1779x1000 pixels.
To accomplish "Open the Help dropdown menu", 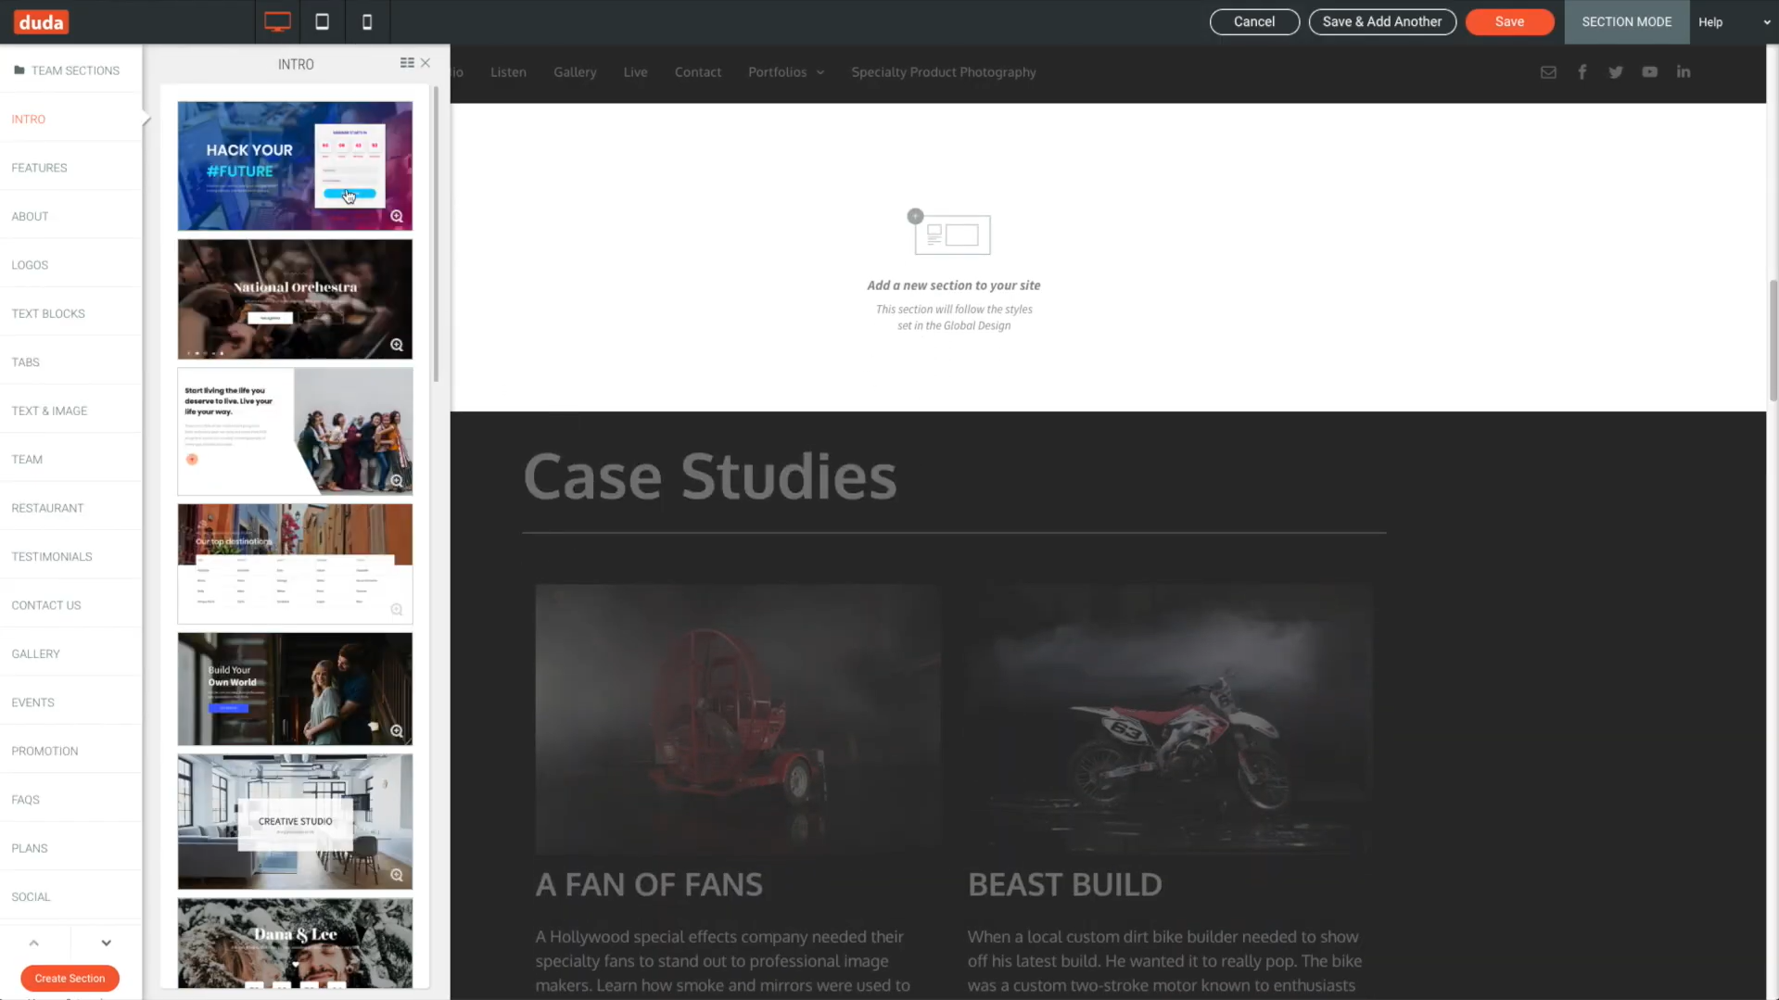I will 1710,21.
